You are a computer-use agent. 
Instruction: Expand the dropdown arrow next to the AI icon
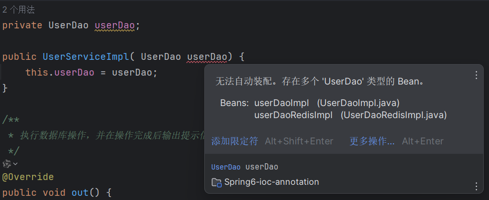(15, 164)
